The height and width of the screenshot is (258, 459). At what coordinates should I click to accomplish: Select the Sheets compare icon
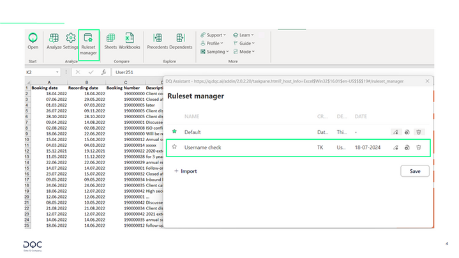click(x=110, y=41)
